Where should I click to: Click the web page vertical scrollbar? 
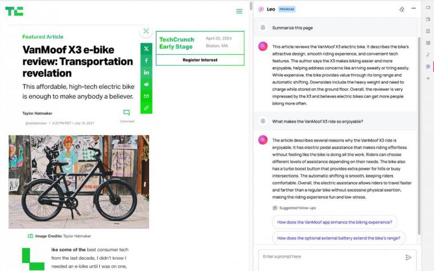(251, 6)
